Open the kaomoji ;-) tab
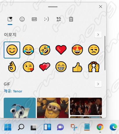Image resolution: width=119 pixels, height=134 pixels. 47,19
